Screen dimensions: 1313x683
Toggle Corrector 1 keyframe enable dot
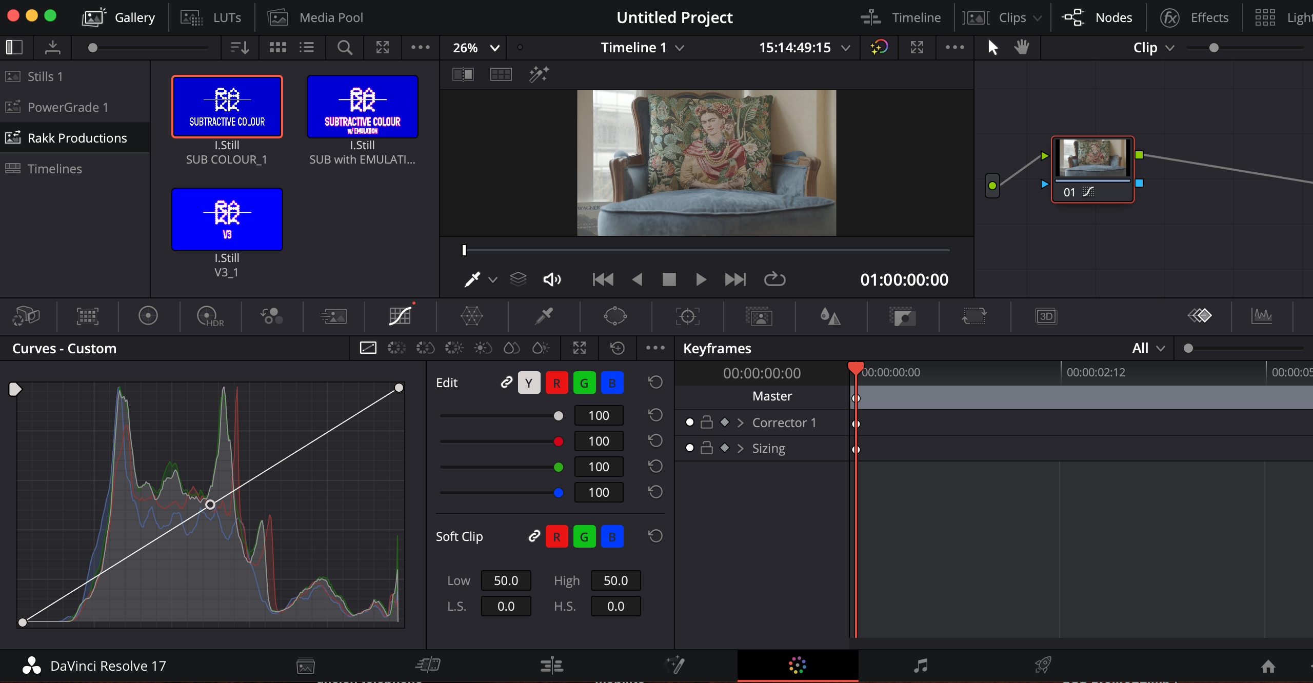point(690,423)
